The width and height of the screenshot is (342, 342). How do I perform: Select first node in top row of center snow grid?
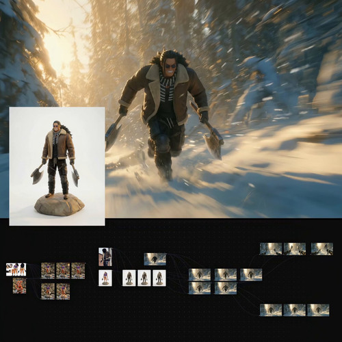pos(200,274)
